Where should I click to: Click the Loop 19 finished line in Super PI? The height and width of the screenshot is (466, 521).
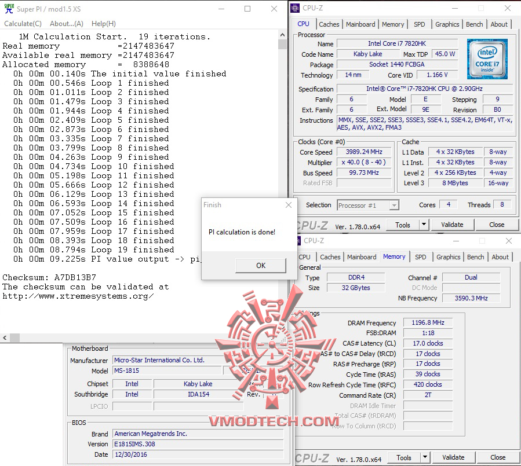click(94, 249)
